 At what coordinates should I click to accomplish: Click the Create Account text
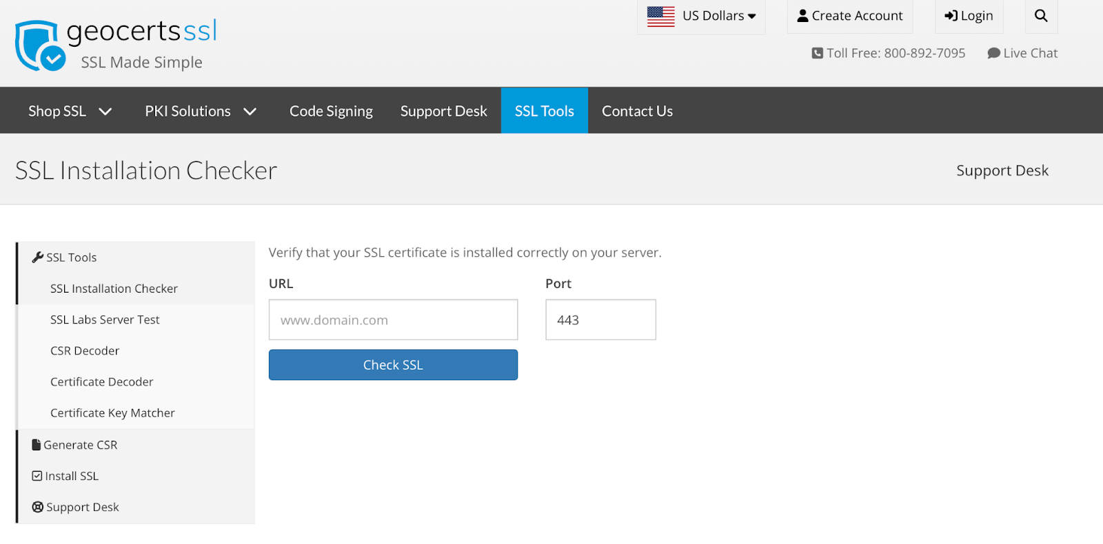(857, 15)
